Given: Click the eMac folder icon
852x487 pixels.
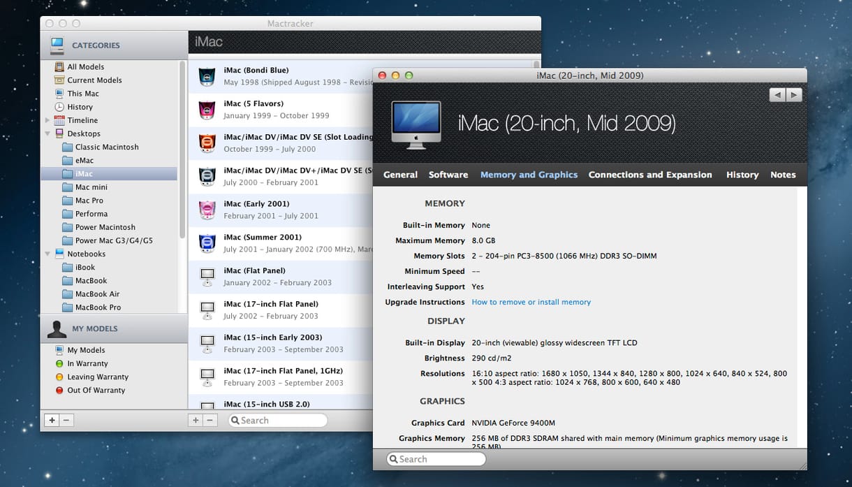Looking at the screenshot, I should (68, 161).
